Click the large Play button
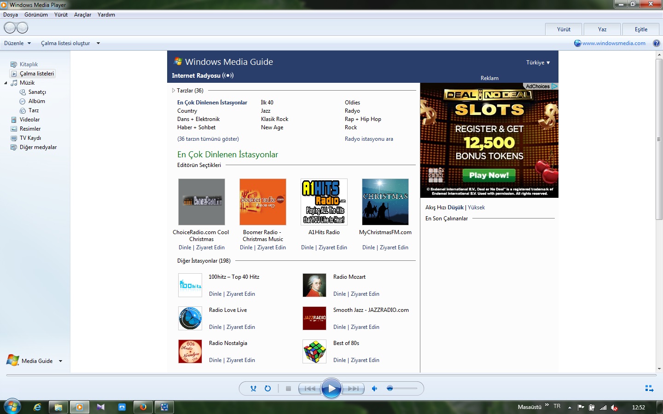Screen dimensions: 663x414 click(x=331, y=389)
